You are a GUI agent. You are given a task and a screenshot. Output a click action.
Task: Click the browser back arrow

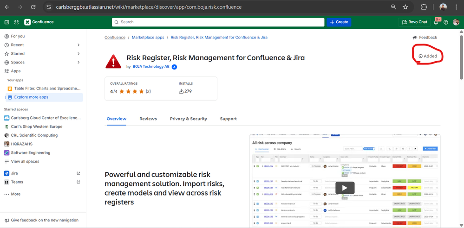(7, 7)
